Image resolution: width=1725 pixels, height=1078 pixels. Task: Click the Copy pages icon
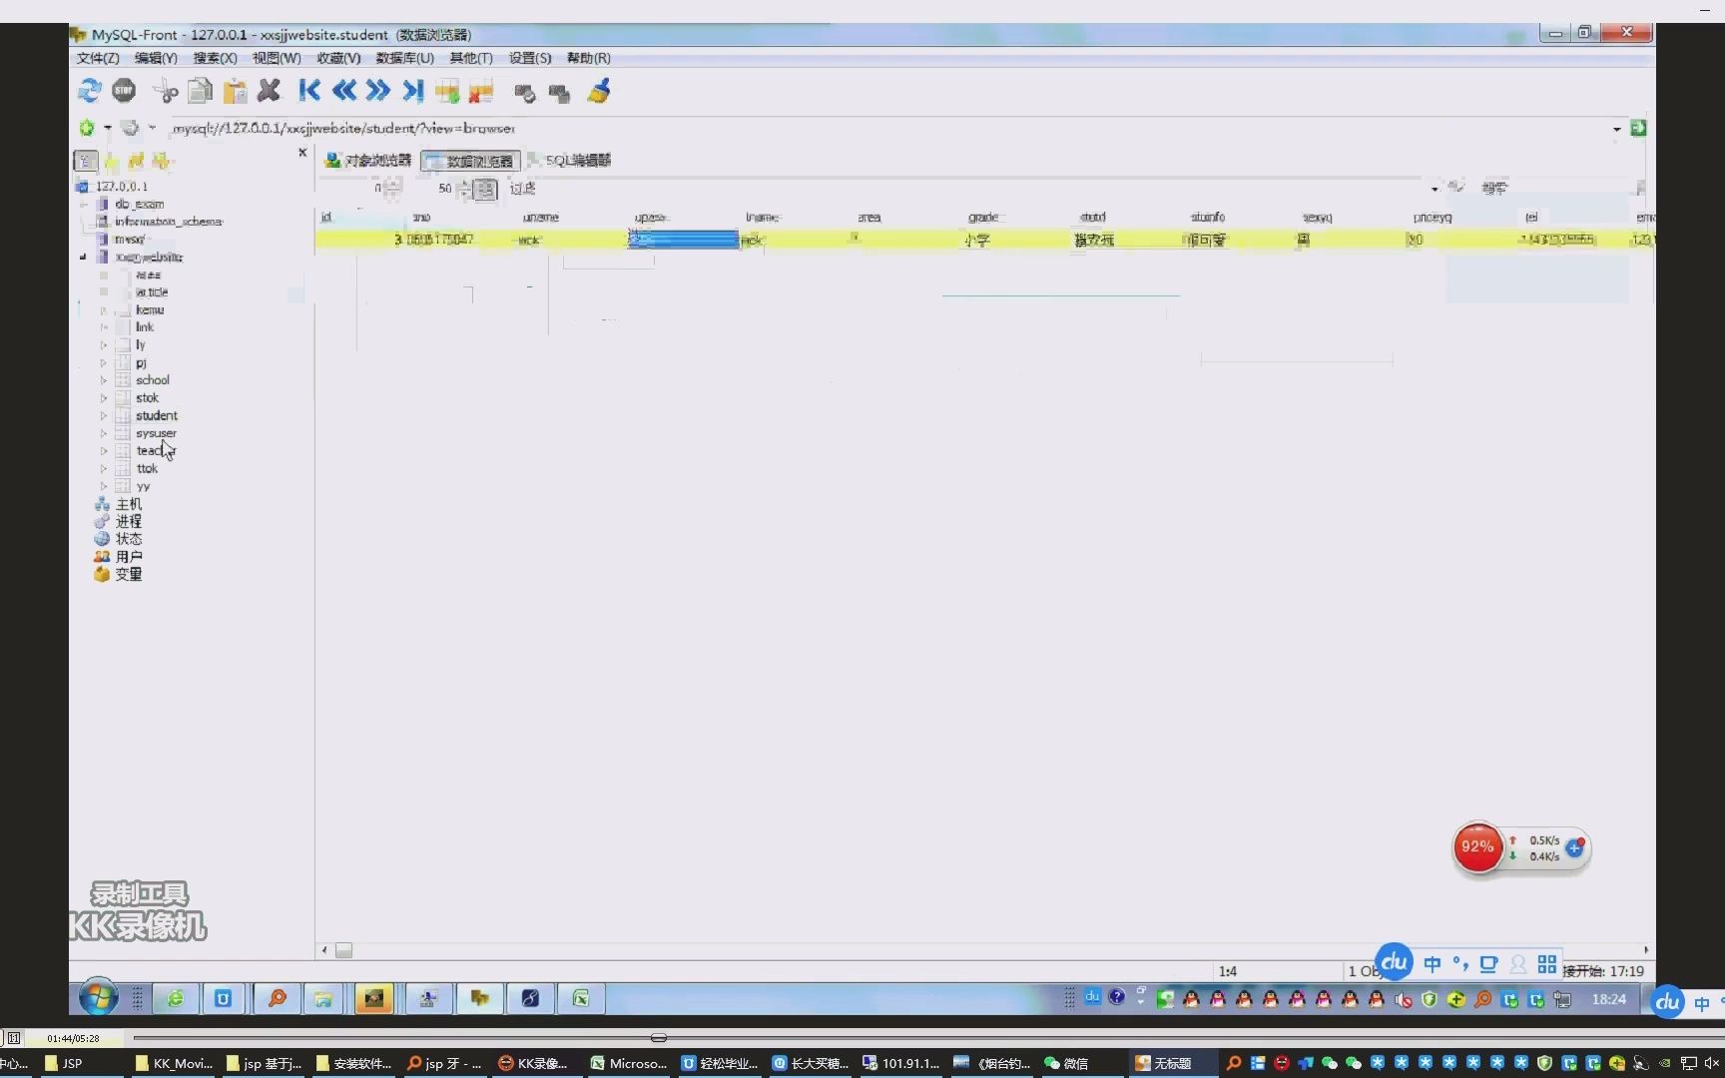coord(200,92)
